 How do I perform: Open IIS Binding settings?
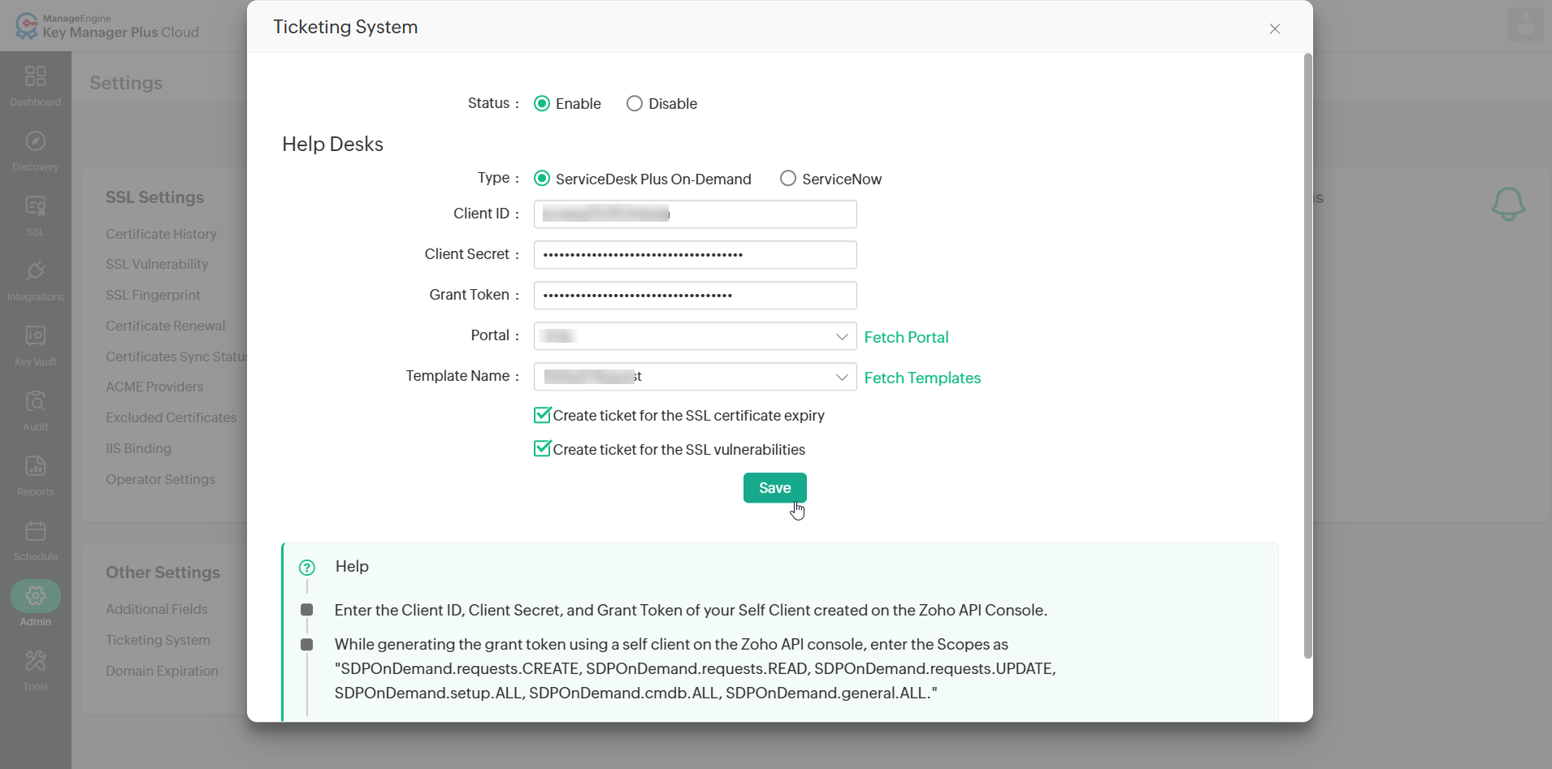click(x=138, y=448)
